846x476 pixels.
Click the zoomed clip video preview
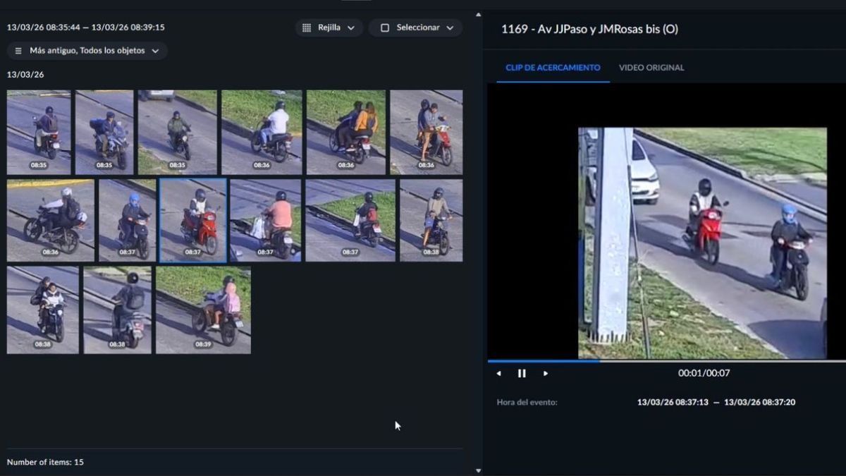[702, 243]
